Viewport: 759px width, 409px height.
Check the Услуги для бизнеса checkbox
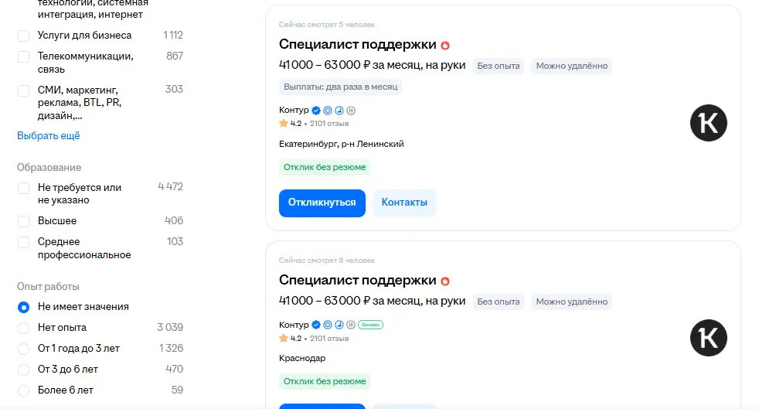[x=23, y=36]
